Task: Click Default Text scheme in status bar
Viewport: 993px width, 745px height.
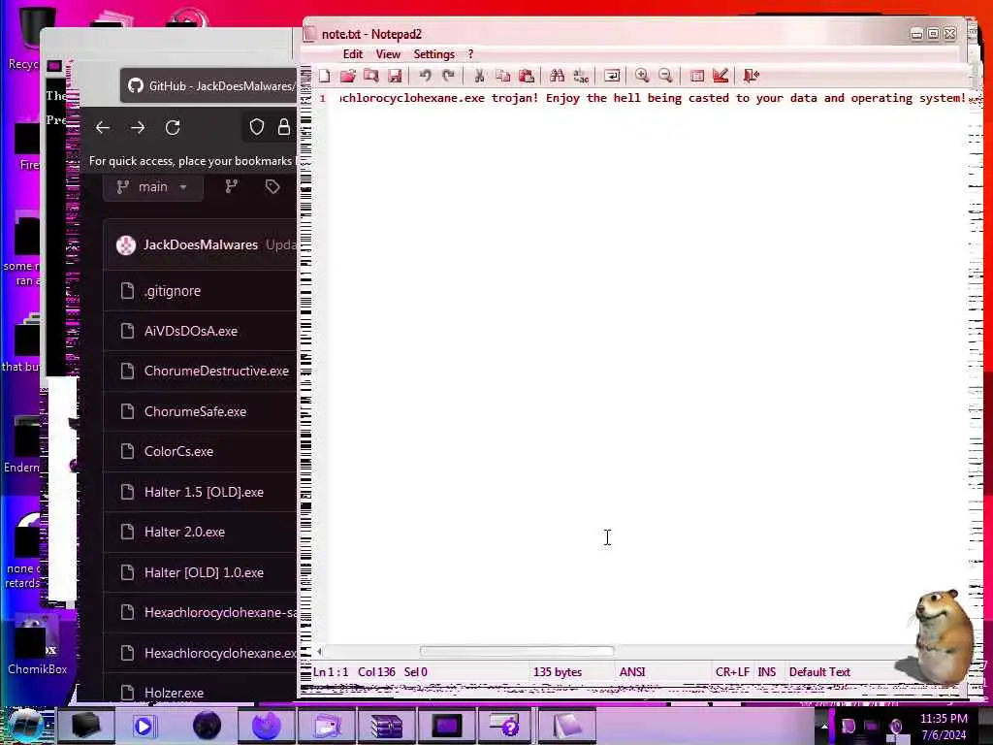Action: pyautogui.click(x=819, y=672)
